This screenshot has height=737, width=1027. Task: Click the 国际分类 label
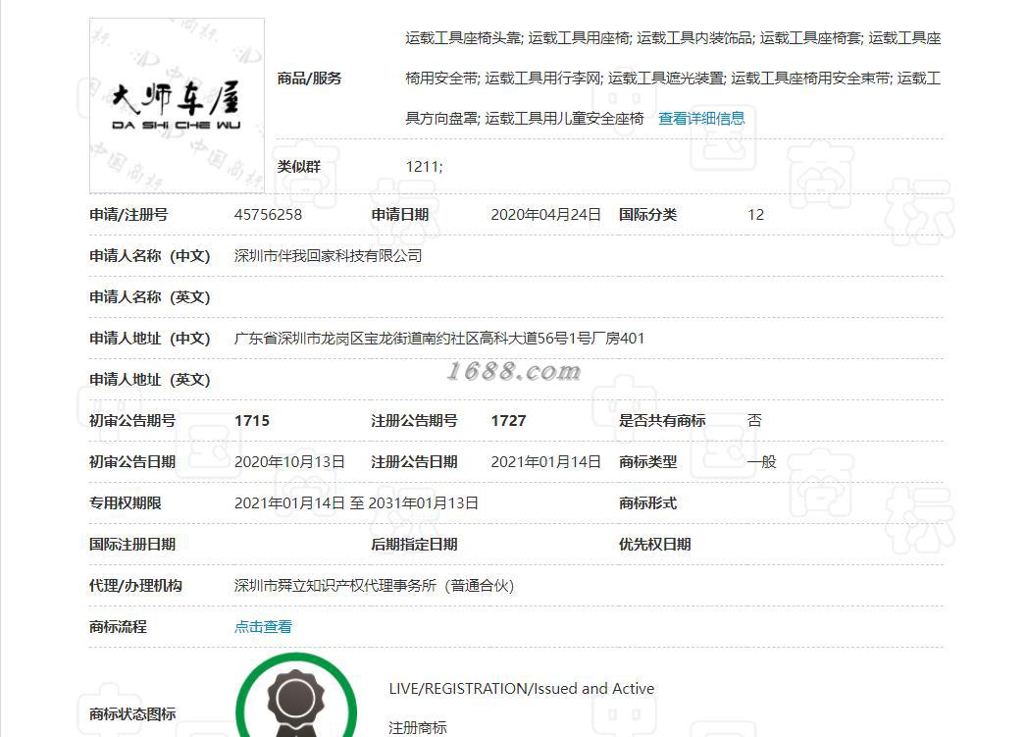click(x=647, y=215)
